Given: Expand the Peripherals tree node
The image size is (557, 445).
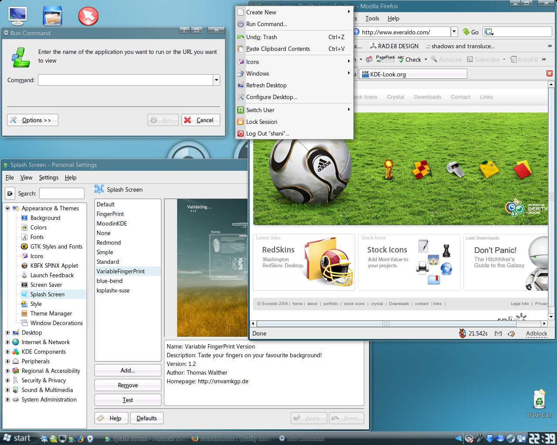Looking at the screenshot, I should point(7,361).
